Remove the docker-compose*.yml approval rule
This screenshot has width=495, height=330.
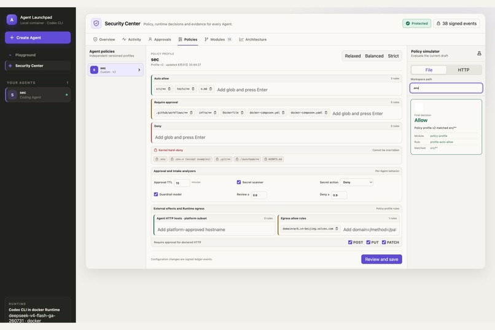pos(283,112)
